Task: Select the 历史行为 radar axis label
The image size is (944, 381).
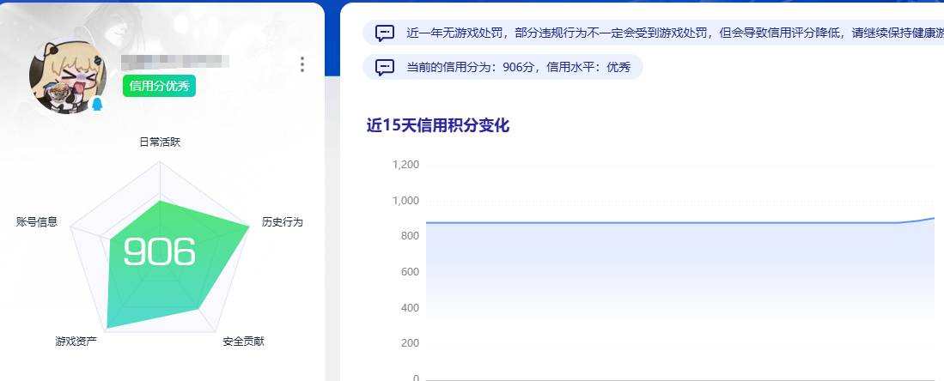Action: coord(283,222)
